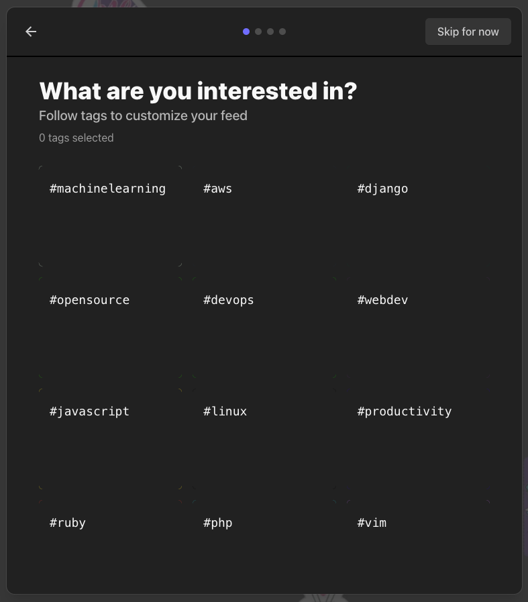Go back using the arrow icon
Viewport: 528px width, 602px height.
coord(31,32)
